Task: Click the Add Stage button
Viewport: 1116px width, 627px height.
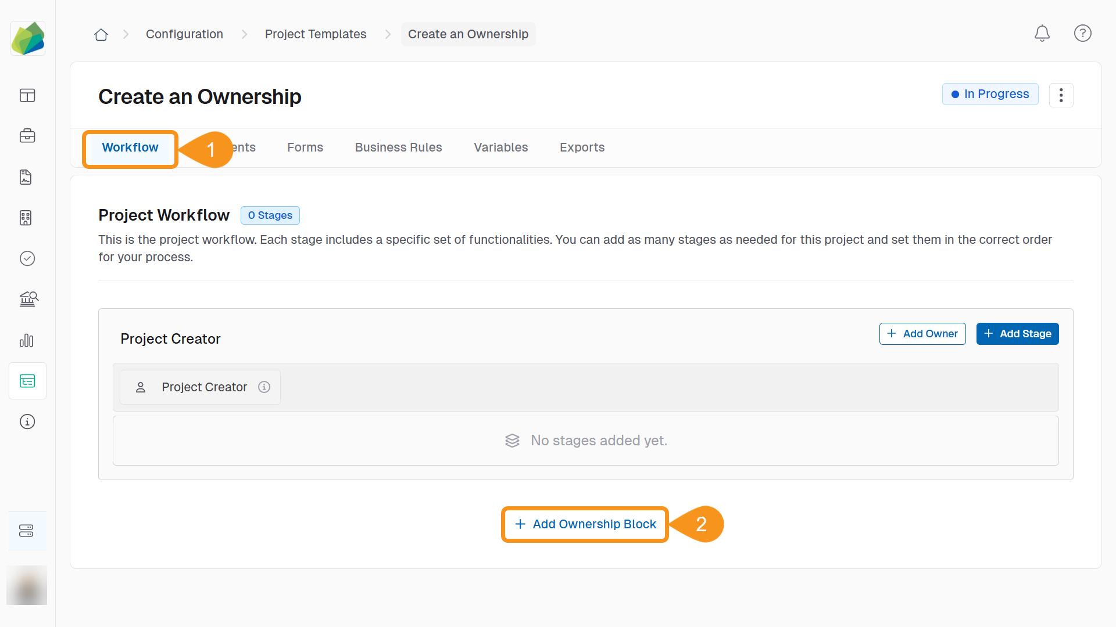Action: (x=1017, y=334)
